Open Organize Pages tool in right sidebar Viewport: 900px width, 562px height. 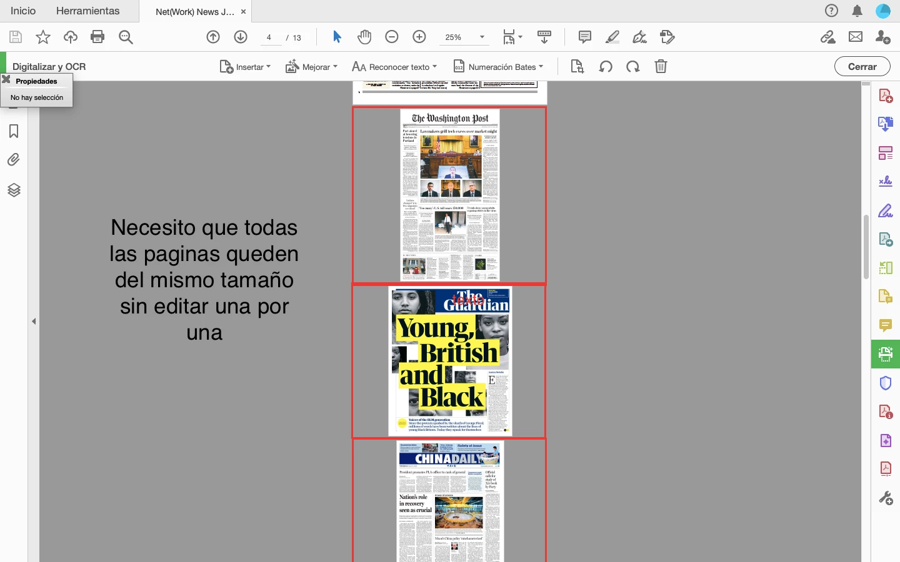886,152
